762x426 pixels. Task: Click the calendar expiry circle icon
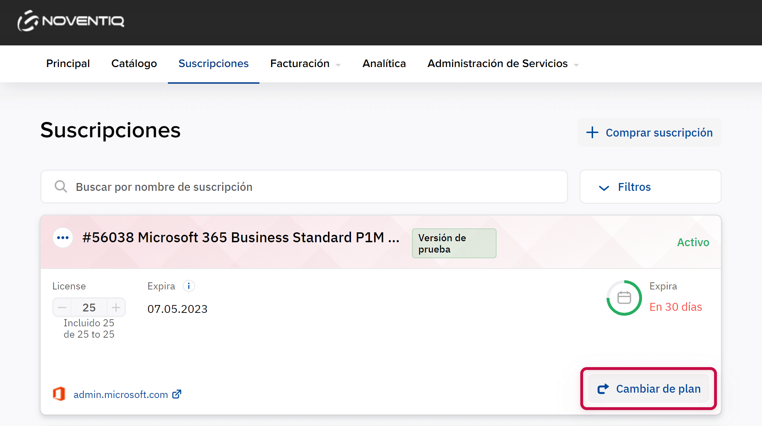tap(624, 298)
